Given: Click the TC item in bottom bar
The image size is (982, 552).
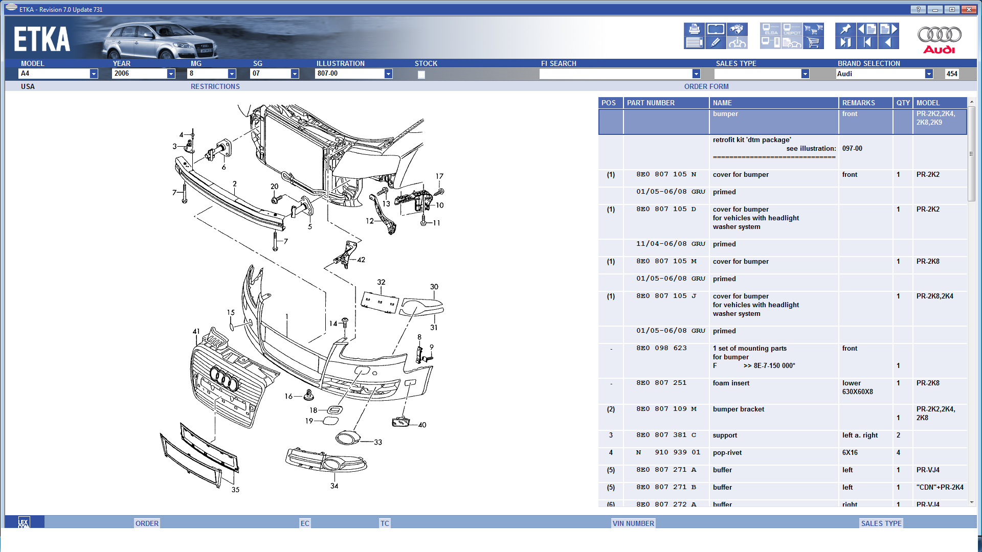Looking at the screenshot, I should pos(385,523).
